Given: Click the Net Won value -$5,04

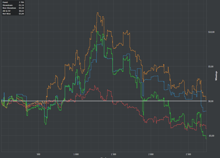Looking at the screenshot, I should click(21, 14).
